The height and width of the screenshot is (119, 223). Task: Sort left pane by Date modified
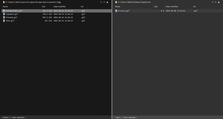(x=59, y=7)
